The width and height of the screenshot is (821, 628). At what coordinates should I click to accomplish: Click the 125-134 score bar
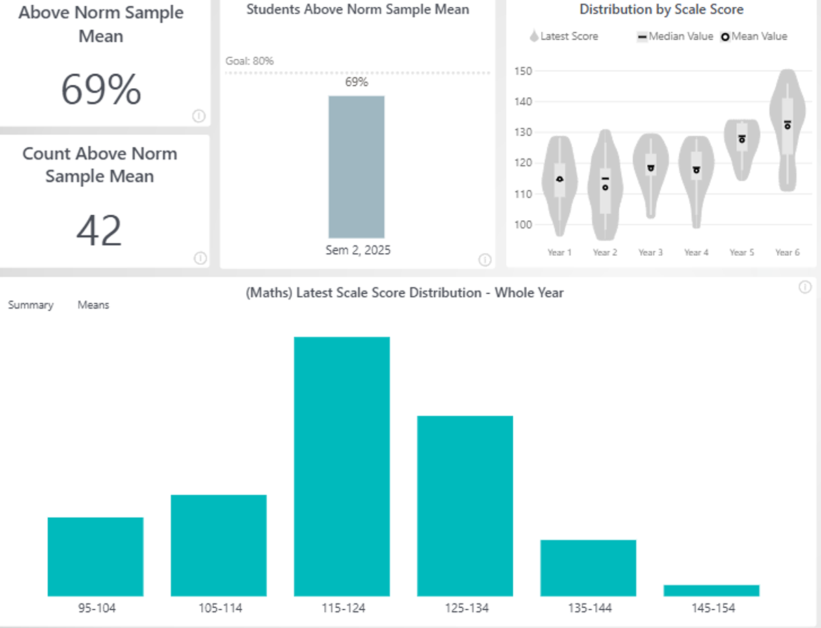point(465,506)
